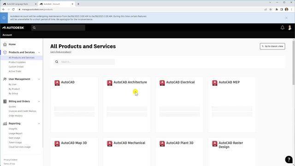The image size is (295, 166).
Task: Select the Autodesk Account browser tab
Action: [x=56, y=4]
